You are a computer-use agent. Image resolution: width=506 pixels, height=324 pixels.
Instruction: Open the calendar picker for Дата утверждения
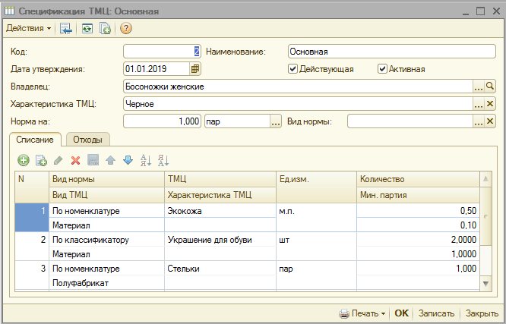coord(195,68)
